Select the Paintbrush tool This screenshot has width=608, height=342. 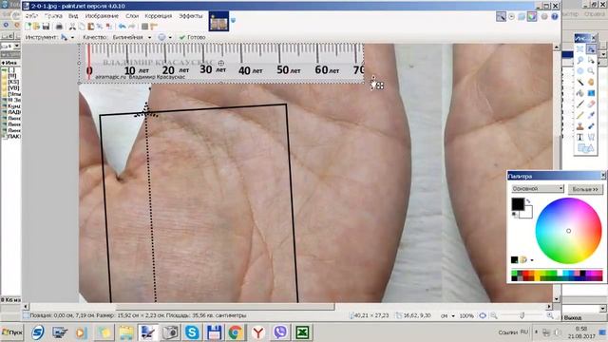pos(579,104)
